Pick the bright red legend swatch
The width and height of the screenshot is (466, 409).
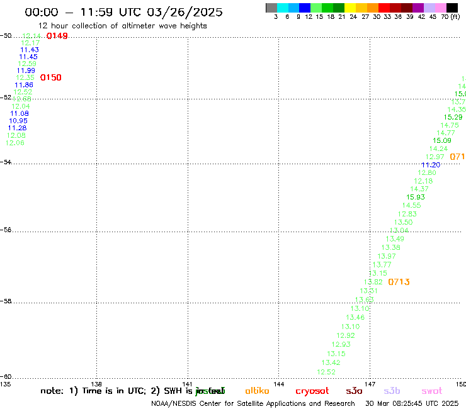click(x=384, y=8)
